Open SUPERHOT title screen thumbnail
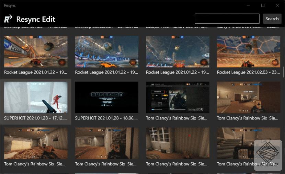The height and width of the screenshot is (174, 285). [107, 97]
